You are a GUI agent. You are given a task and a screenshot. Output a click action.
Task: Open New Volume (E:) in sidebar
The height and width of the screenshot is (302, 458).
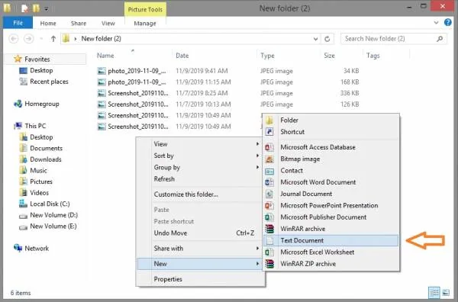[x=53, y=226]
